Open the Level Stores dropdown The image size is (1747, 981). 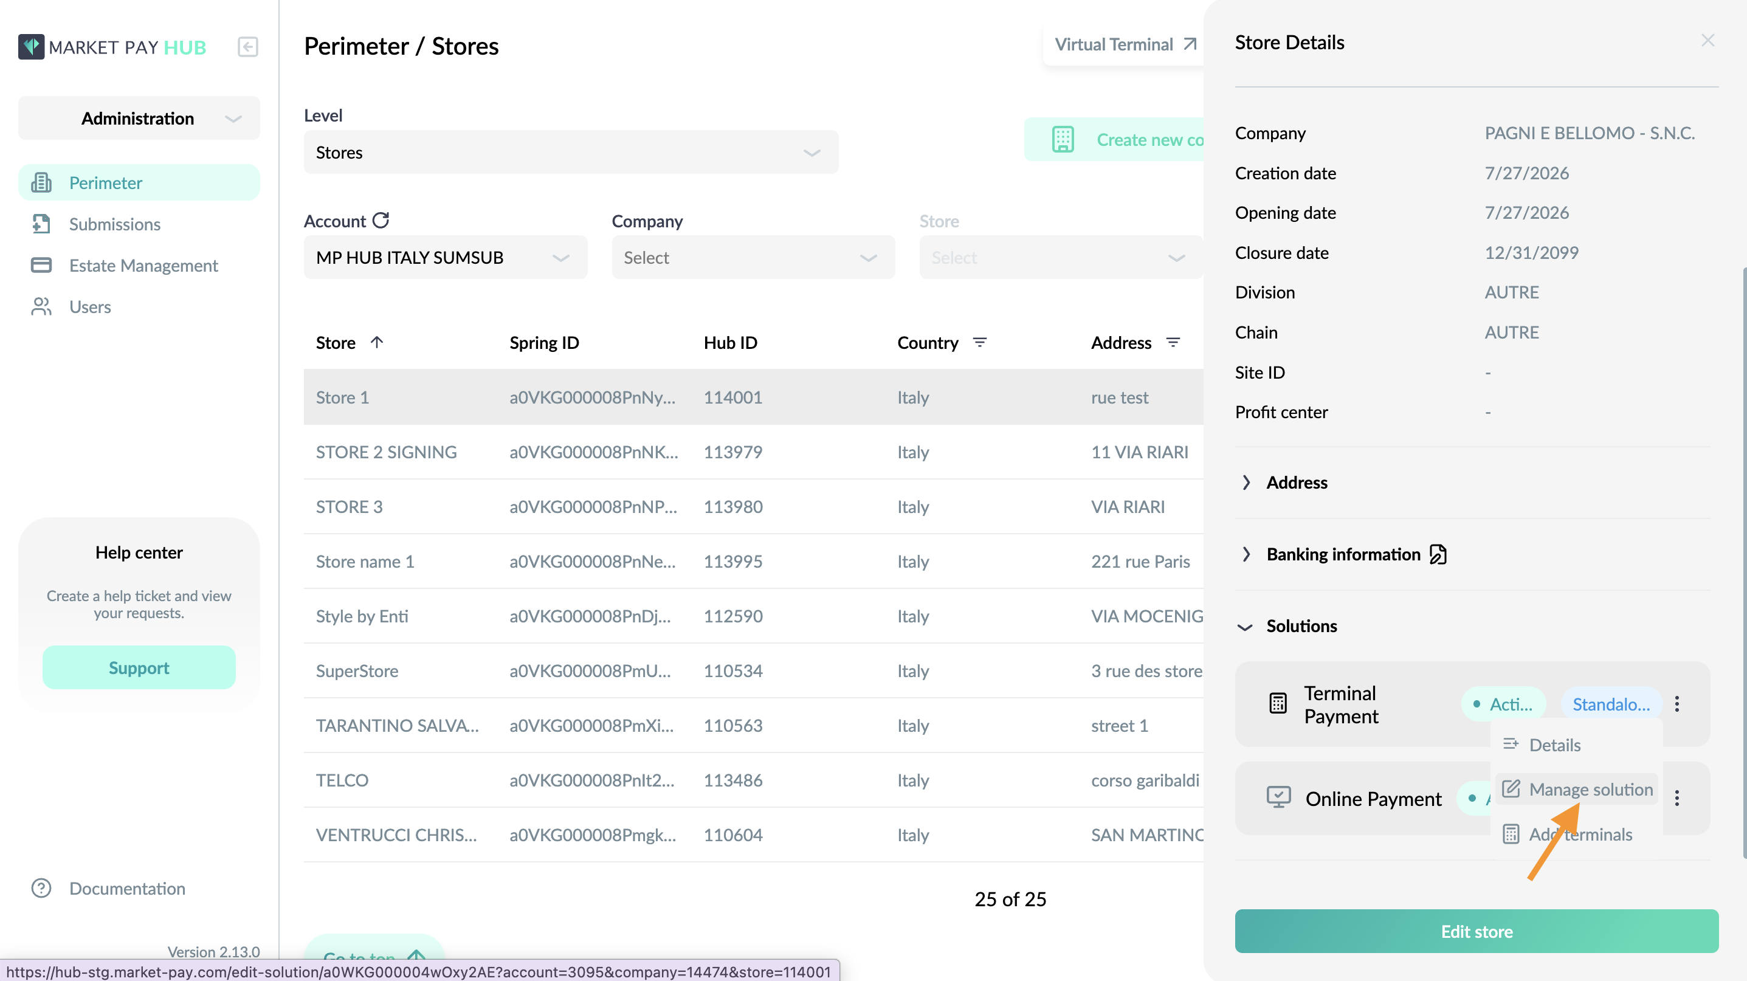[x=571, y=152]
